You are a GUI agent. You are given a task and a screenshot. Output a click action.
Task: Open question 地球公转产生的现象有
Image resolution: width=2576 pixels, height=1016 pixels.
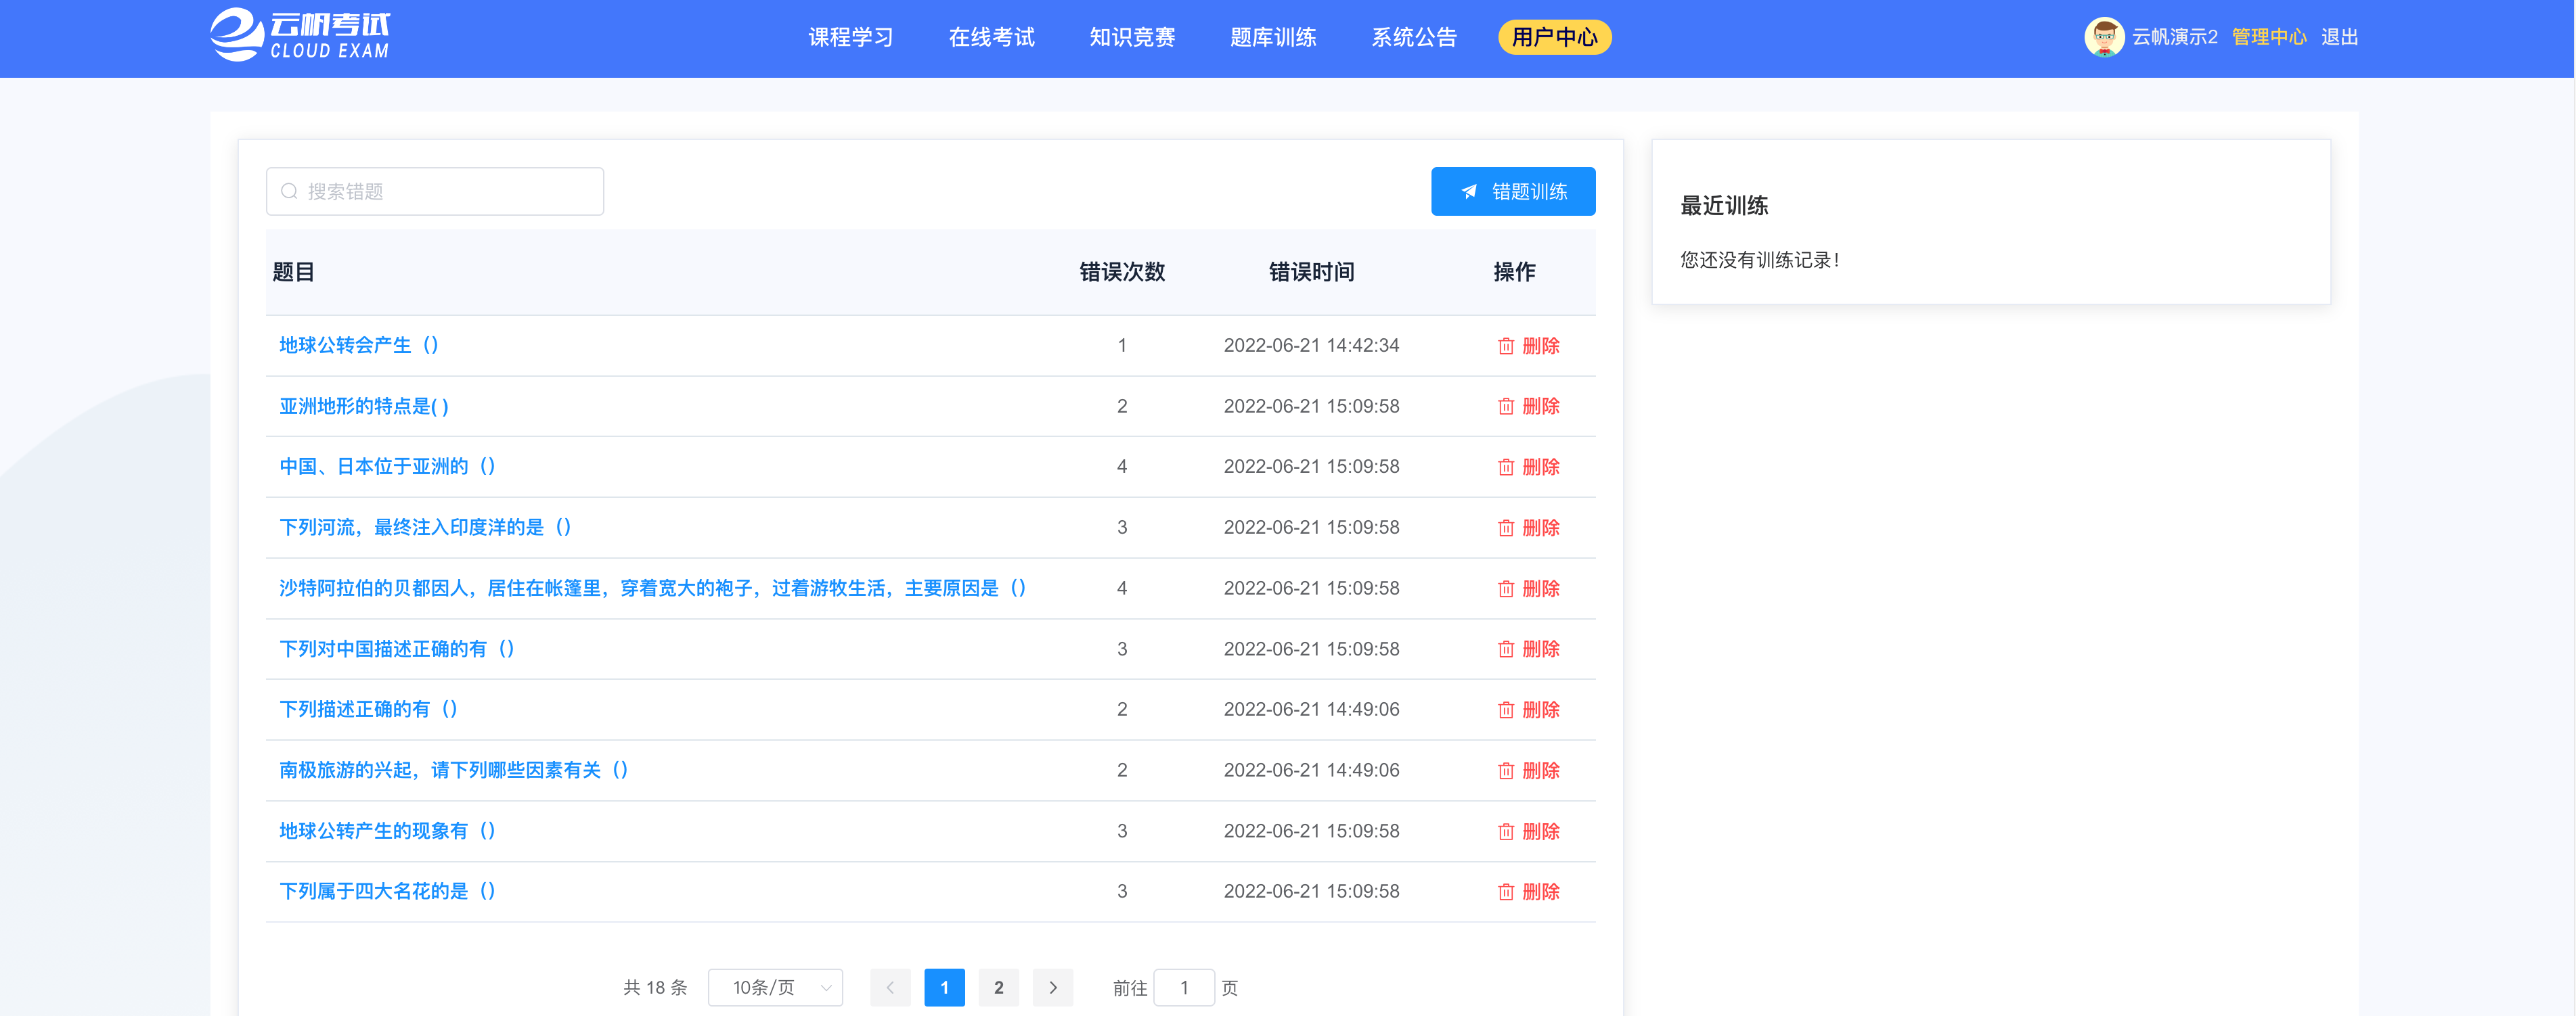(x=388, y=830)
